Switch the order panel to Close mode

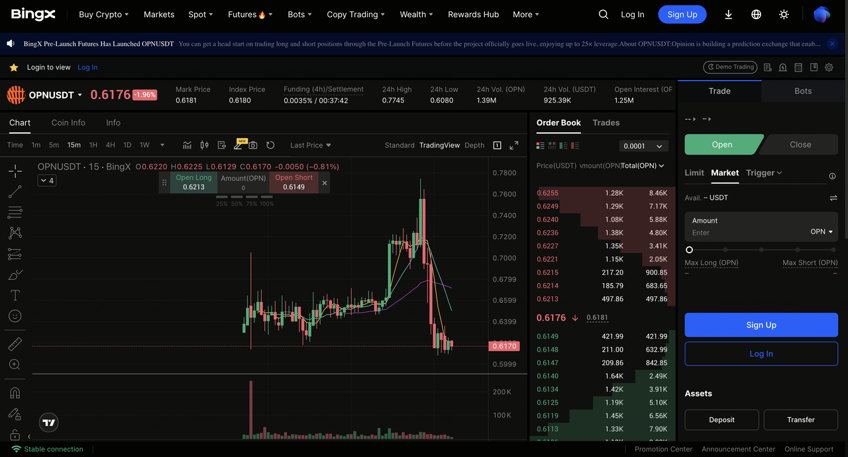[x=800, y=145]
